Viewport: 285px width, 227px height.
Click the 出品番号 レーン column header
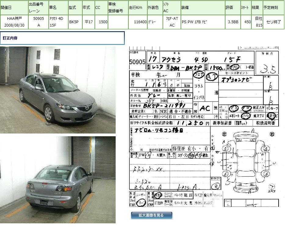point(38,7)
